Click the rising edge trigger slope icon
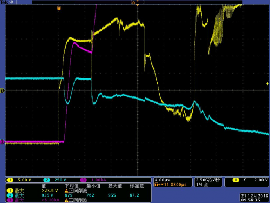 (x=244, y=180)
